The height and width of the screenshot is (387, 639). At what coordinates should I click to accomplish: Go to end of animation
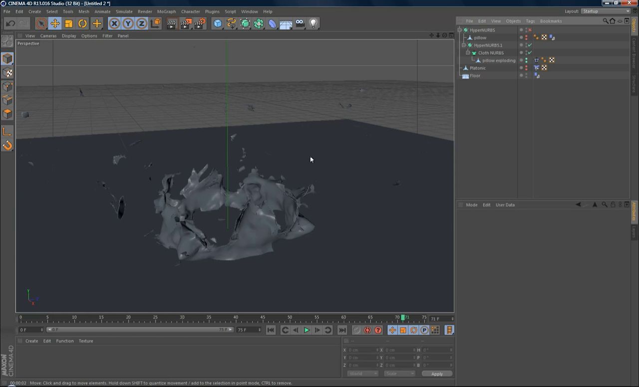pos(342,330)
